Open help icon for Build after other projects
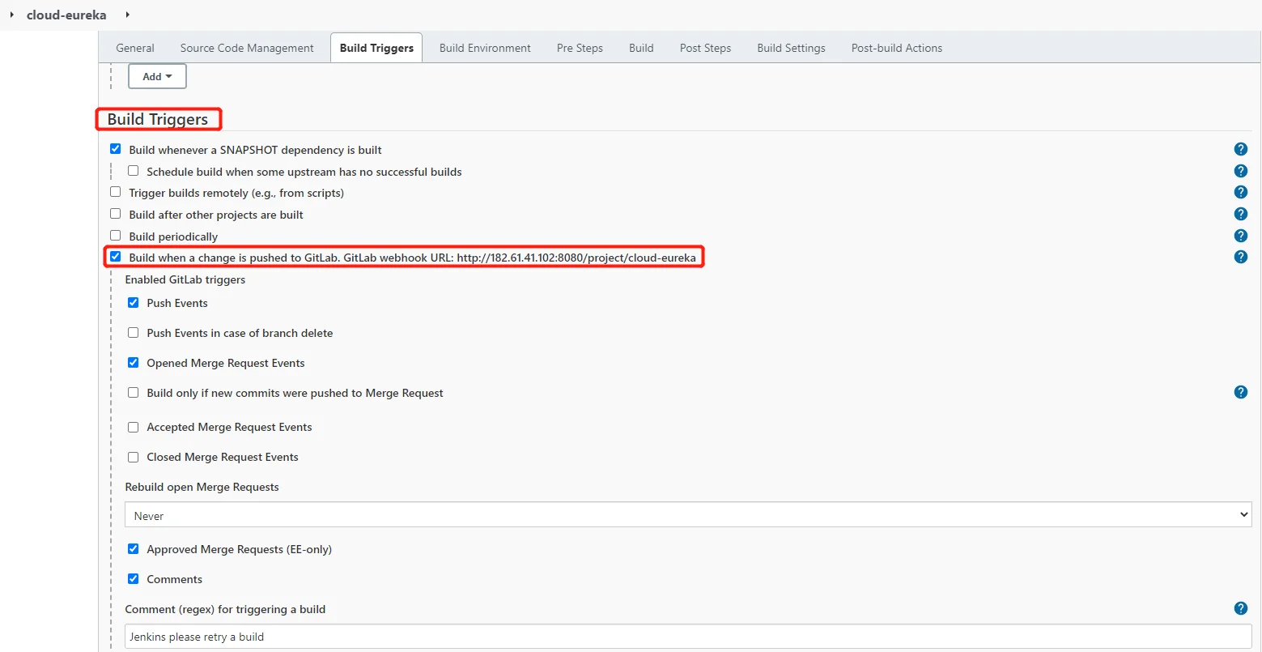The image size is (1262, 652). [1240, 214]
